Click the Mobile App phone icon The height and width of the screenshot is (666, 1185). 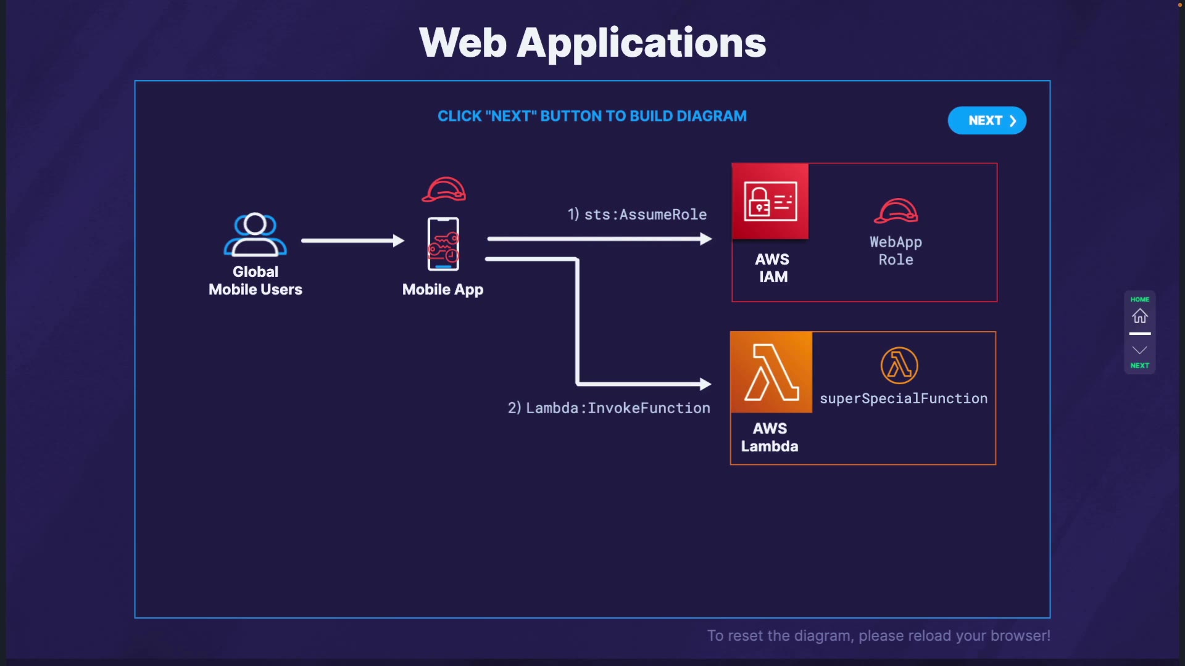(x=443, y=244)
